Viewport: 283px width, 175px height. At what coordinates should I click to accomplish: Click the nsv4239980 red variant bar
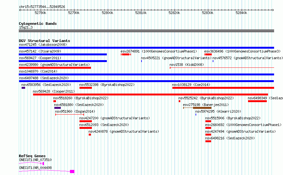(x=55, y=68)
